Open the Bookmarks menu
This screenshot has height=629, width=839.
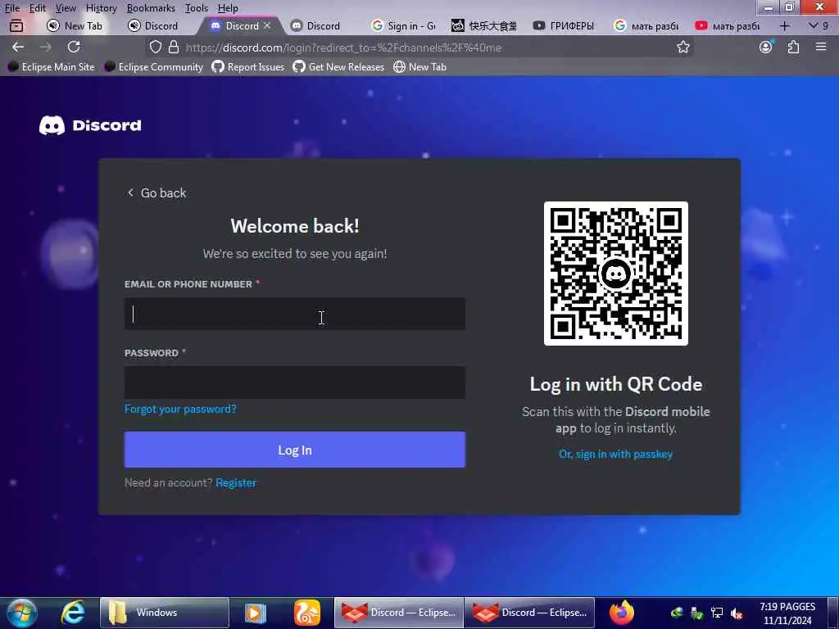coord(151,8)
